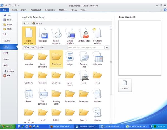Select Help in the backstage menu
167x130 pixels.
click(x=6, y=66)
